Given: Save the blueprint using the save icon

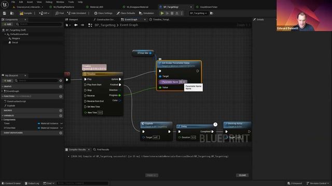Looking at the screenshot, I should [x=5, y=13].
